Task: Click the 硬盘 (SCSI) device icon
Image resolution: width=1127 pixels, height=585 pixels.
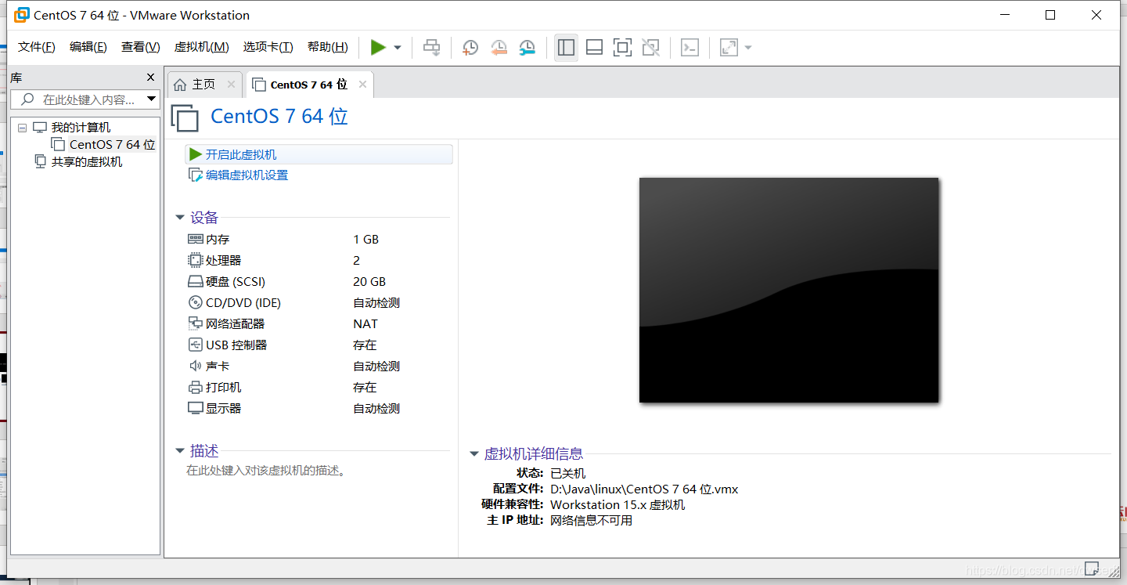Action: pyautogui.click(x=196, y=282)
